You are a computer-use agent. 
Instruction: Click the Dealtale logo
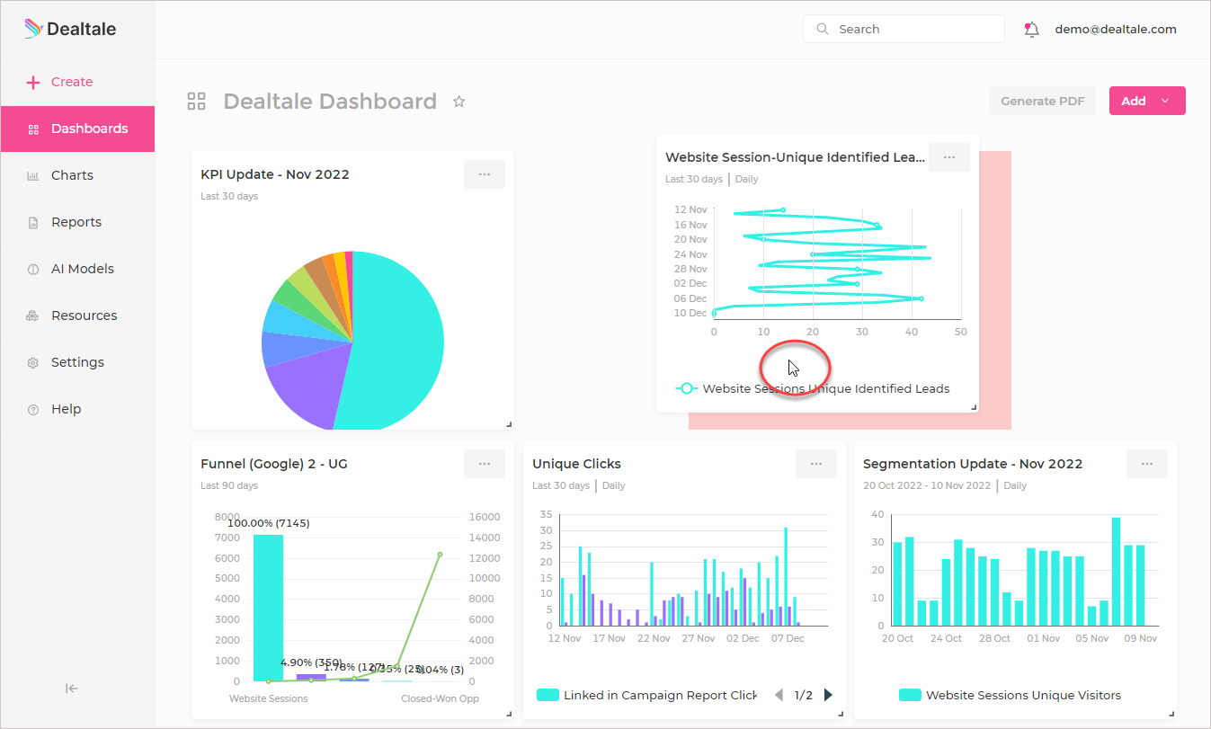[x=70, y=29]
